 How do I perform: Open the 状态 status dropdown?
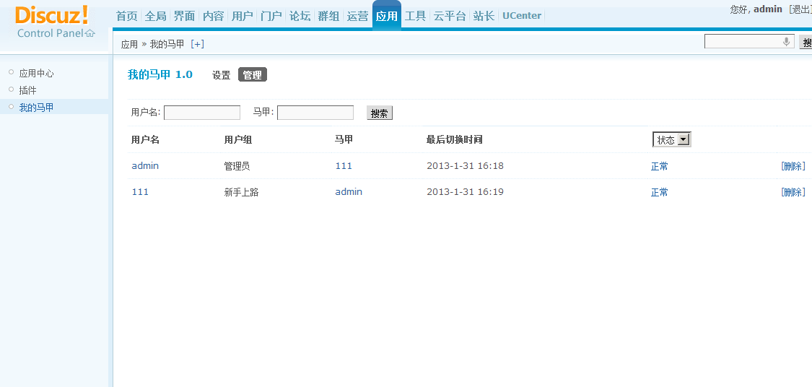click(x=671, y=139)
